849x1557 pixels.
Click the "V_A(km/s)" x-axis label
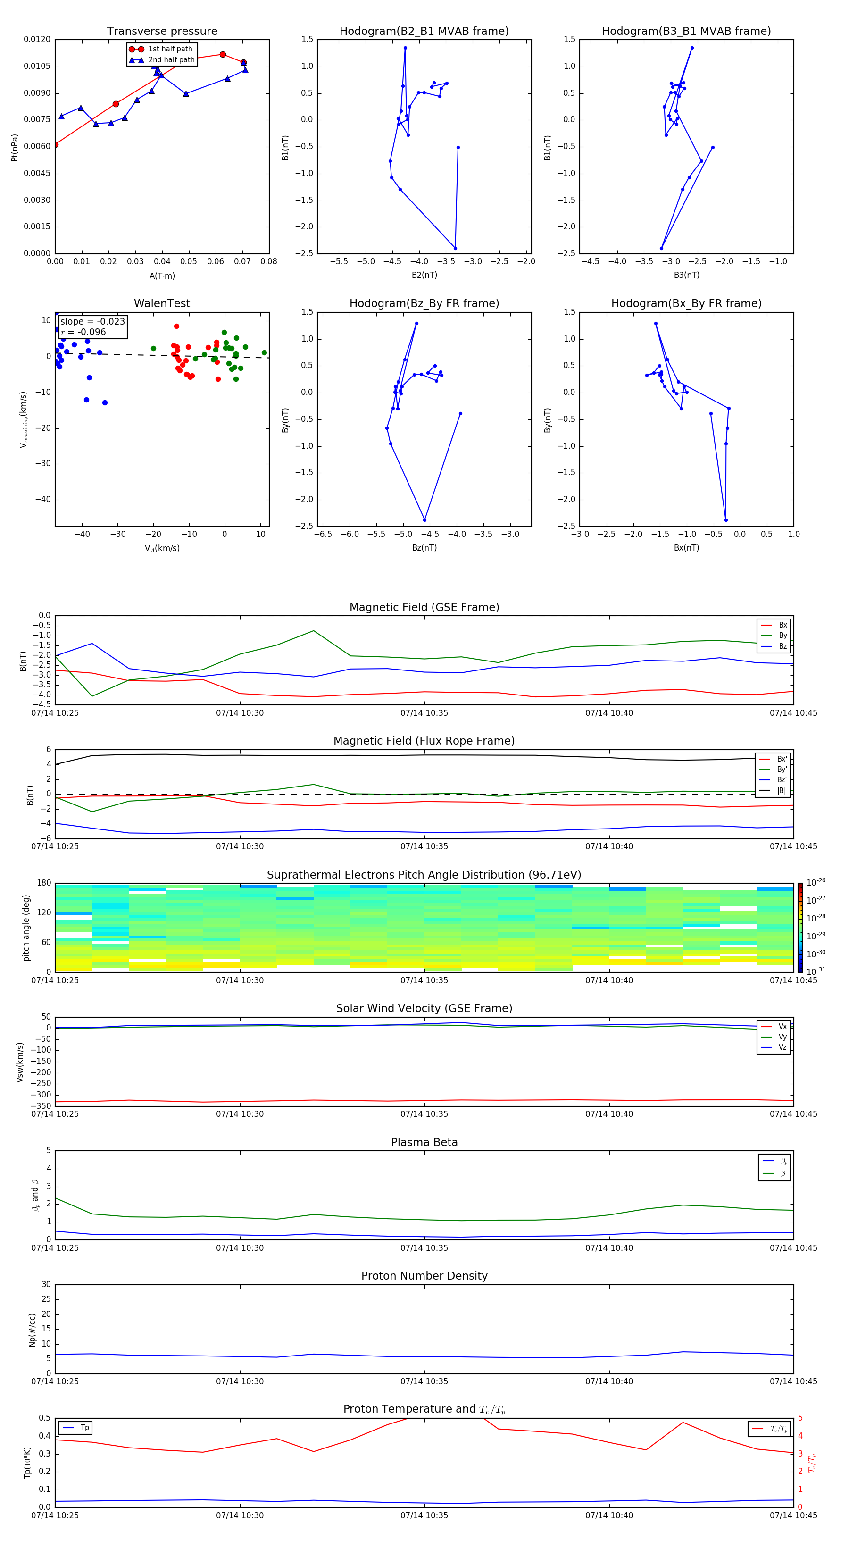[x=162, y=549]
